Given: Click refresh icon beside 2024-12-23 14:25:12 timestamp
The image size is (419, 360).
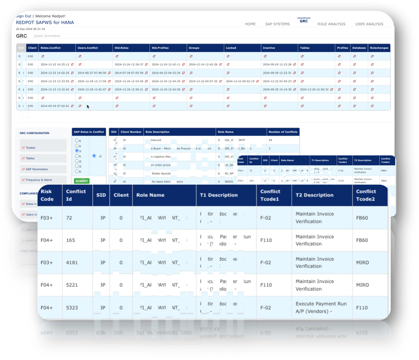Looking at the screenshot, I should 72,64.
